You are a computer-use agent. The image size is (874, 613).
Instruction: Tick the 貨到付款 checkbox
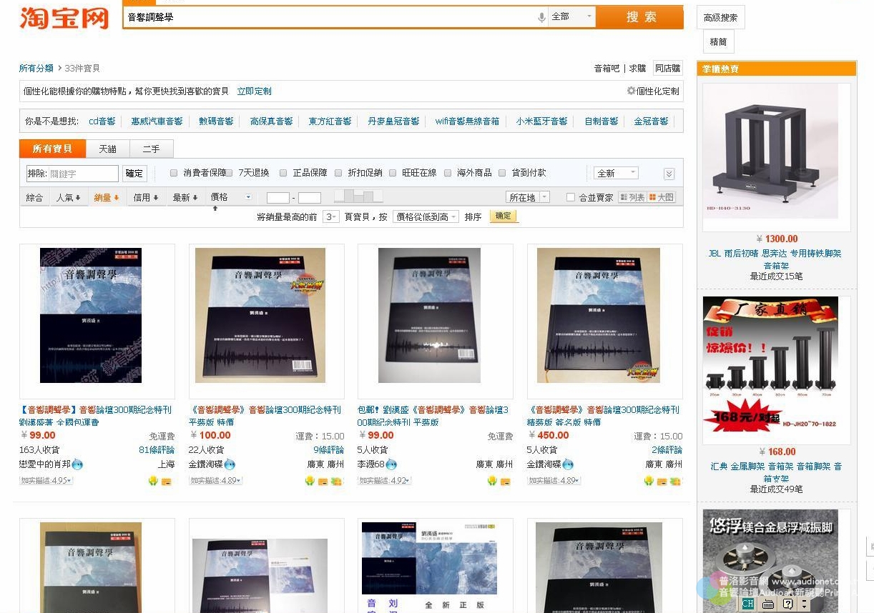coord(502,173)
